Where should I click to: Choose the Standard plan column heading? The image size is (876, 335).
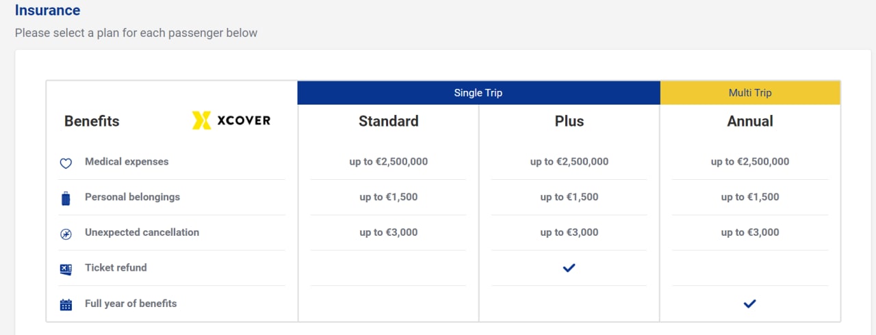(388, 121)
